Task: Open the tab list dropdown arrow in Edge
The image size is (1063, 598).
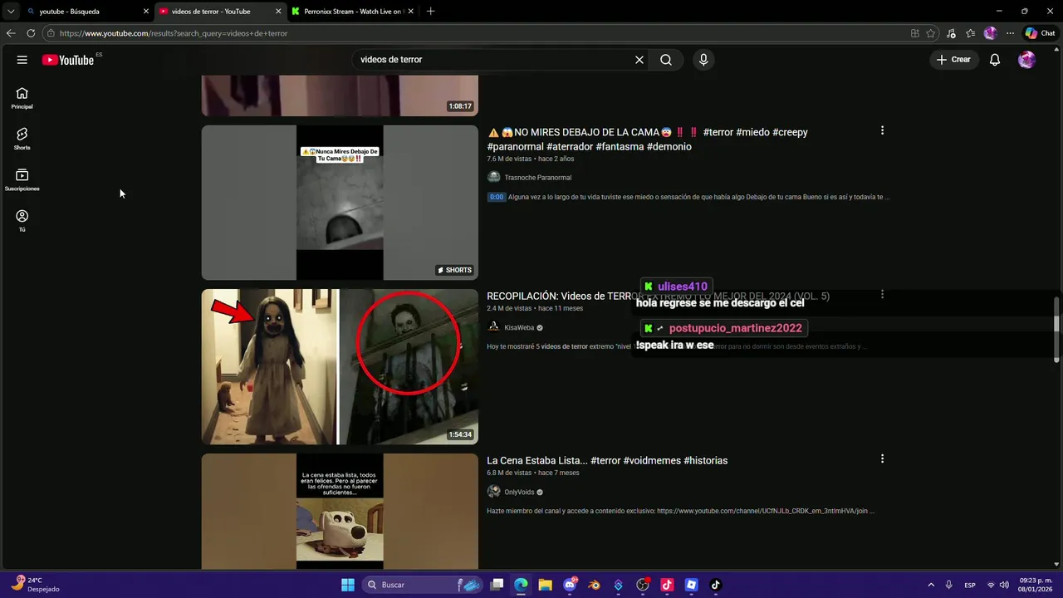Action: click(x=10, y=12)
